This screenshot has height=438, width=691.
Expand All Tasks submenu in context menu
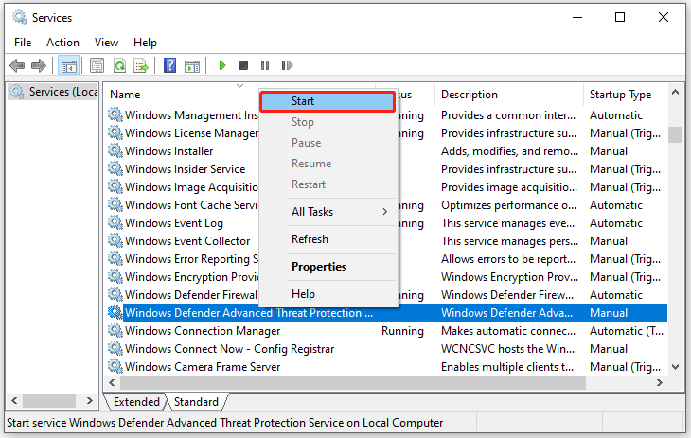(x=340, y=212)
